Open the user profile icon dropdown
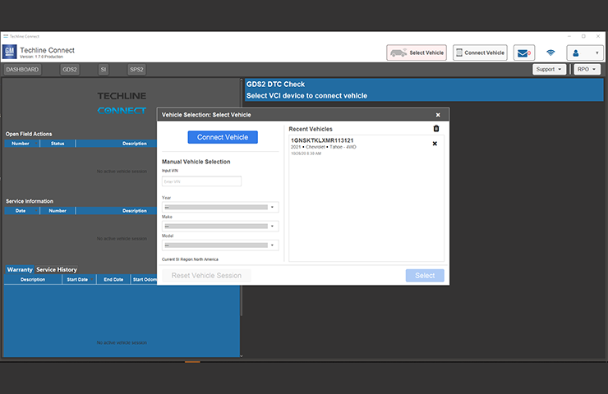 click(585, 53)
